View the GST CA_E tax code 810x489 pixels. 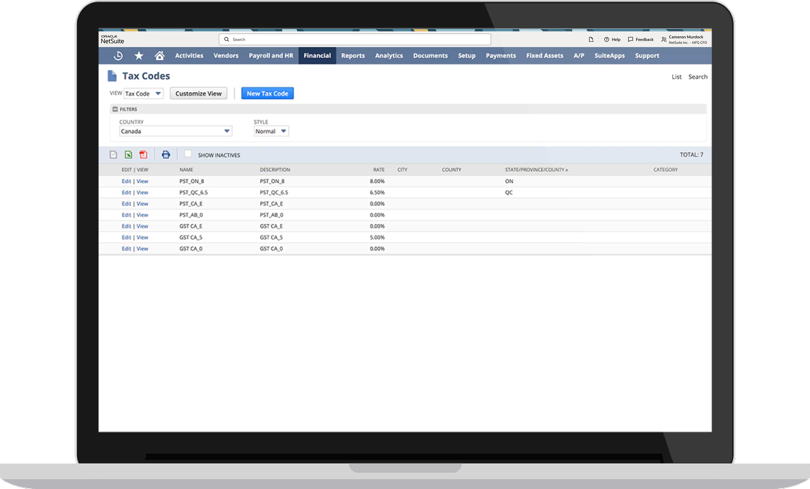(142, 226)
